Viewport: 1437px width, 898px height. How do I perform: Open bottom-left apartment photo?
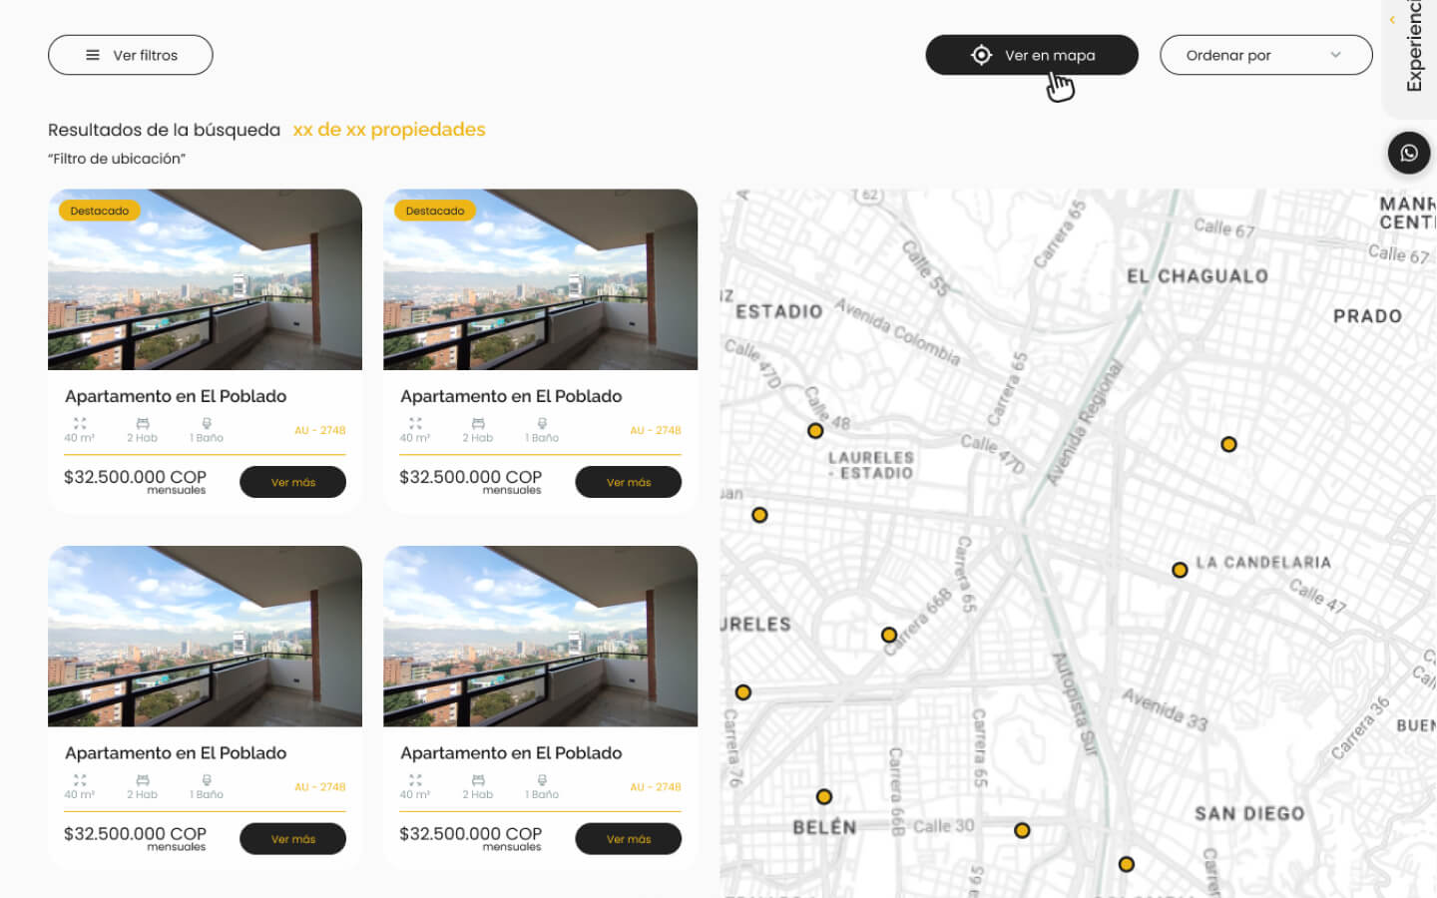point(205,636)
